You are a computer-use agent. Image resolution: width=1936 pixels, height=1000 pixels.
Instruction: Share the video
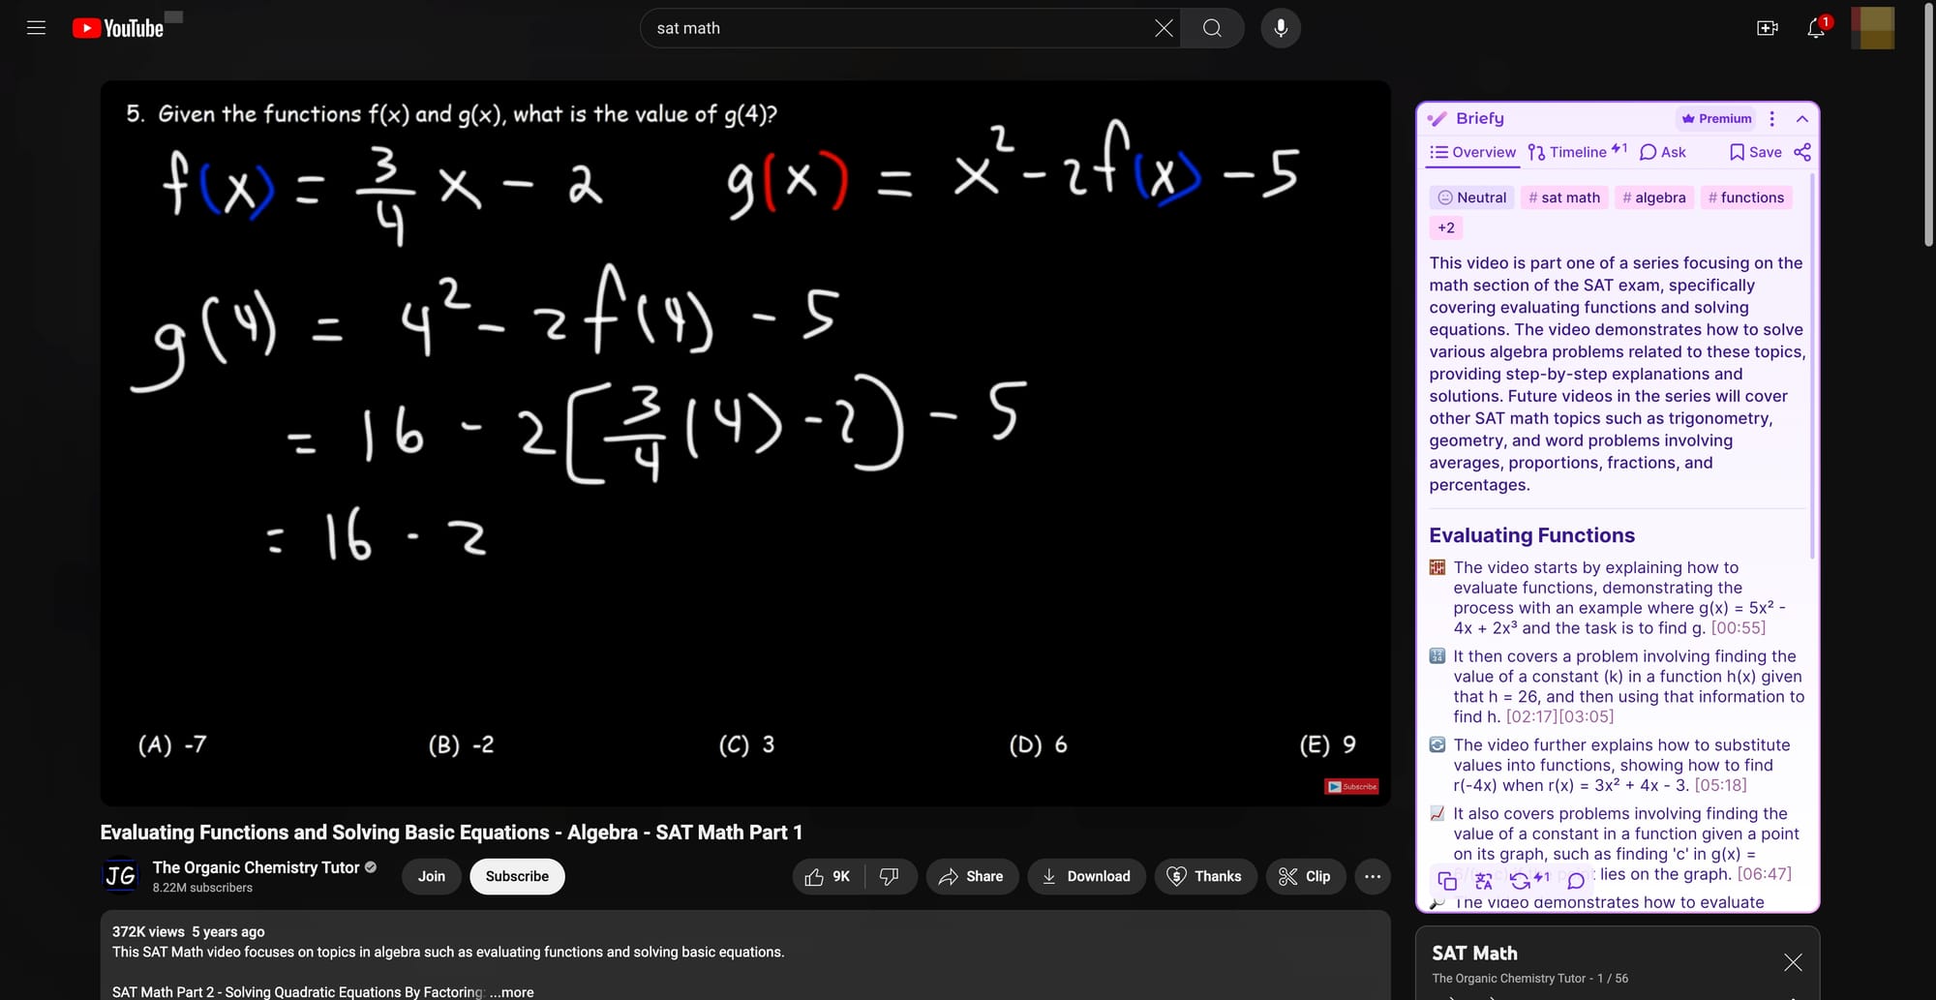(x=972, y=876)
